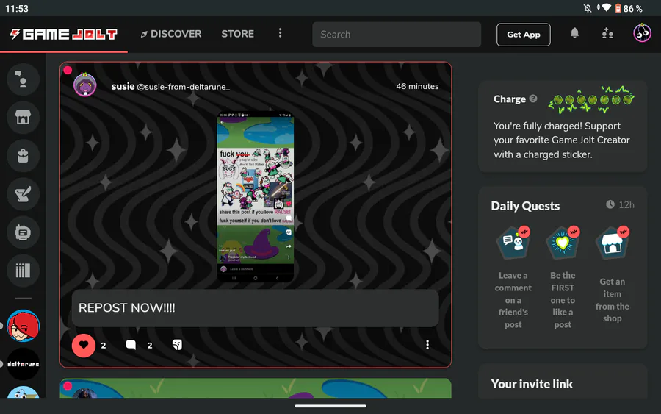Open Be the FIRST like quest badge
The image size is (661, 414).
pos(563,243)
